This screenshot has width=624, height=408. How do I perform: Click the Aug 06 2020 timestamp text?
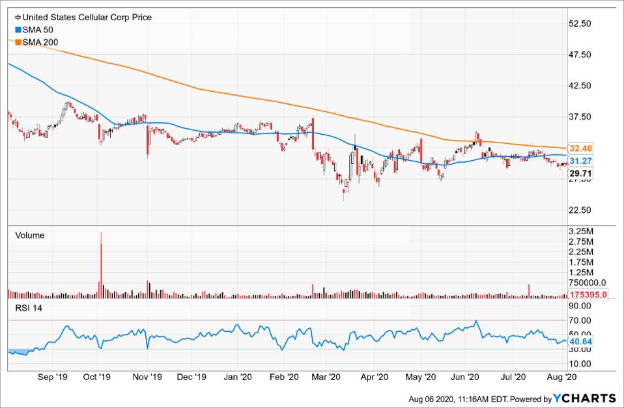[x=458, y=399]
